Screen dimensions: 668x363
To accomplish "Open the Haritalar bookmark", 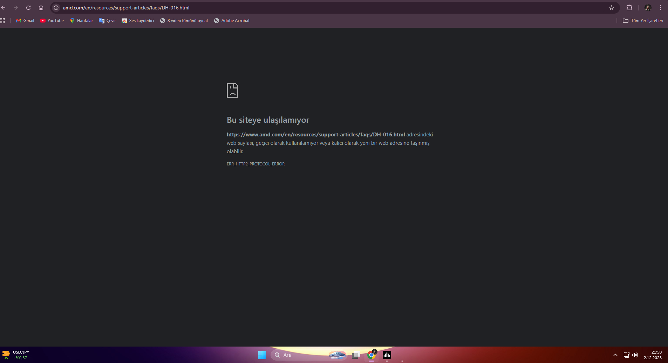I will 81,21.
